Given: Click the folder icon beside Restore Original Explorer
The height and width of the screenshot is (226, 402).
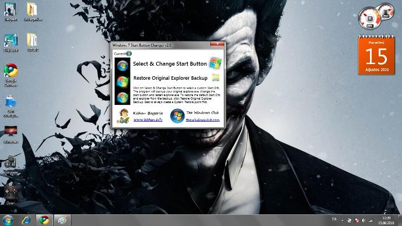Looking at the screenshot, I should [216, 77].
